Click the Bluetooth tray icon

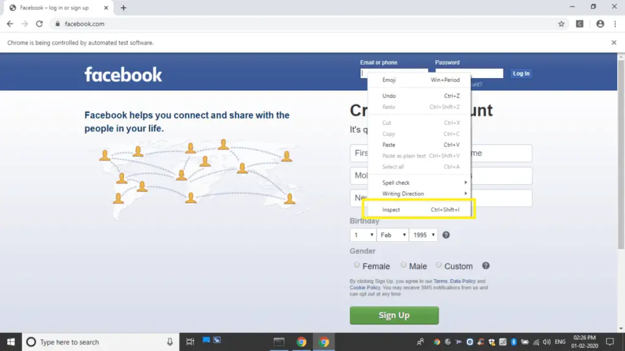click(514, 342)
